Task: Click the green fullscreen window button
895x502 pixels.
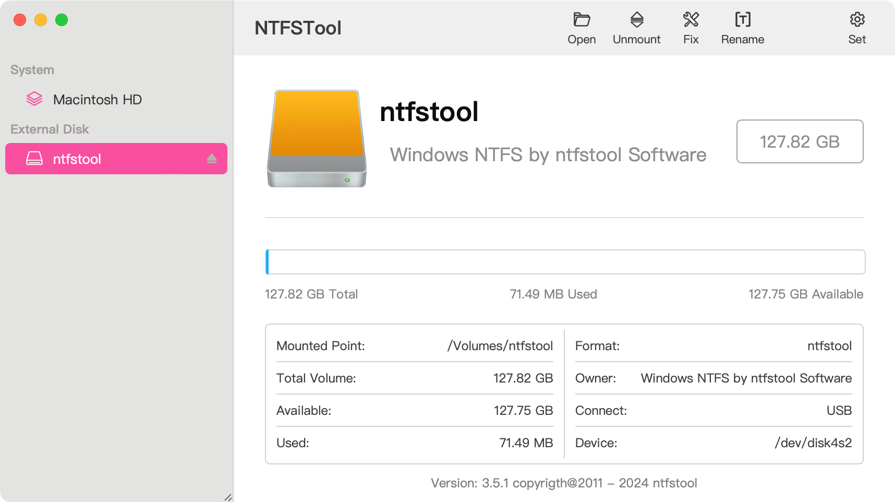Action: pos(62,20)
